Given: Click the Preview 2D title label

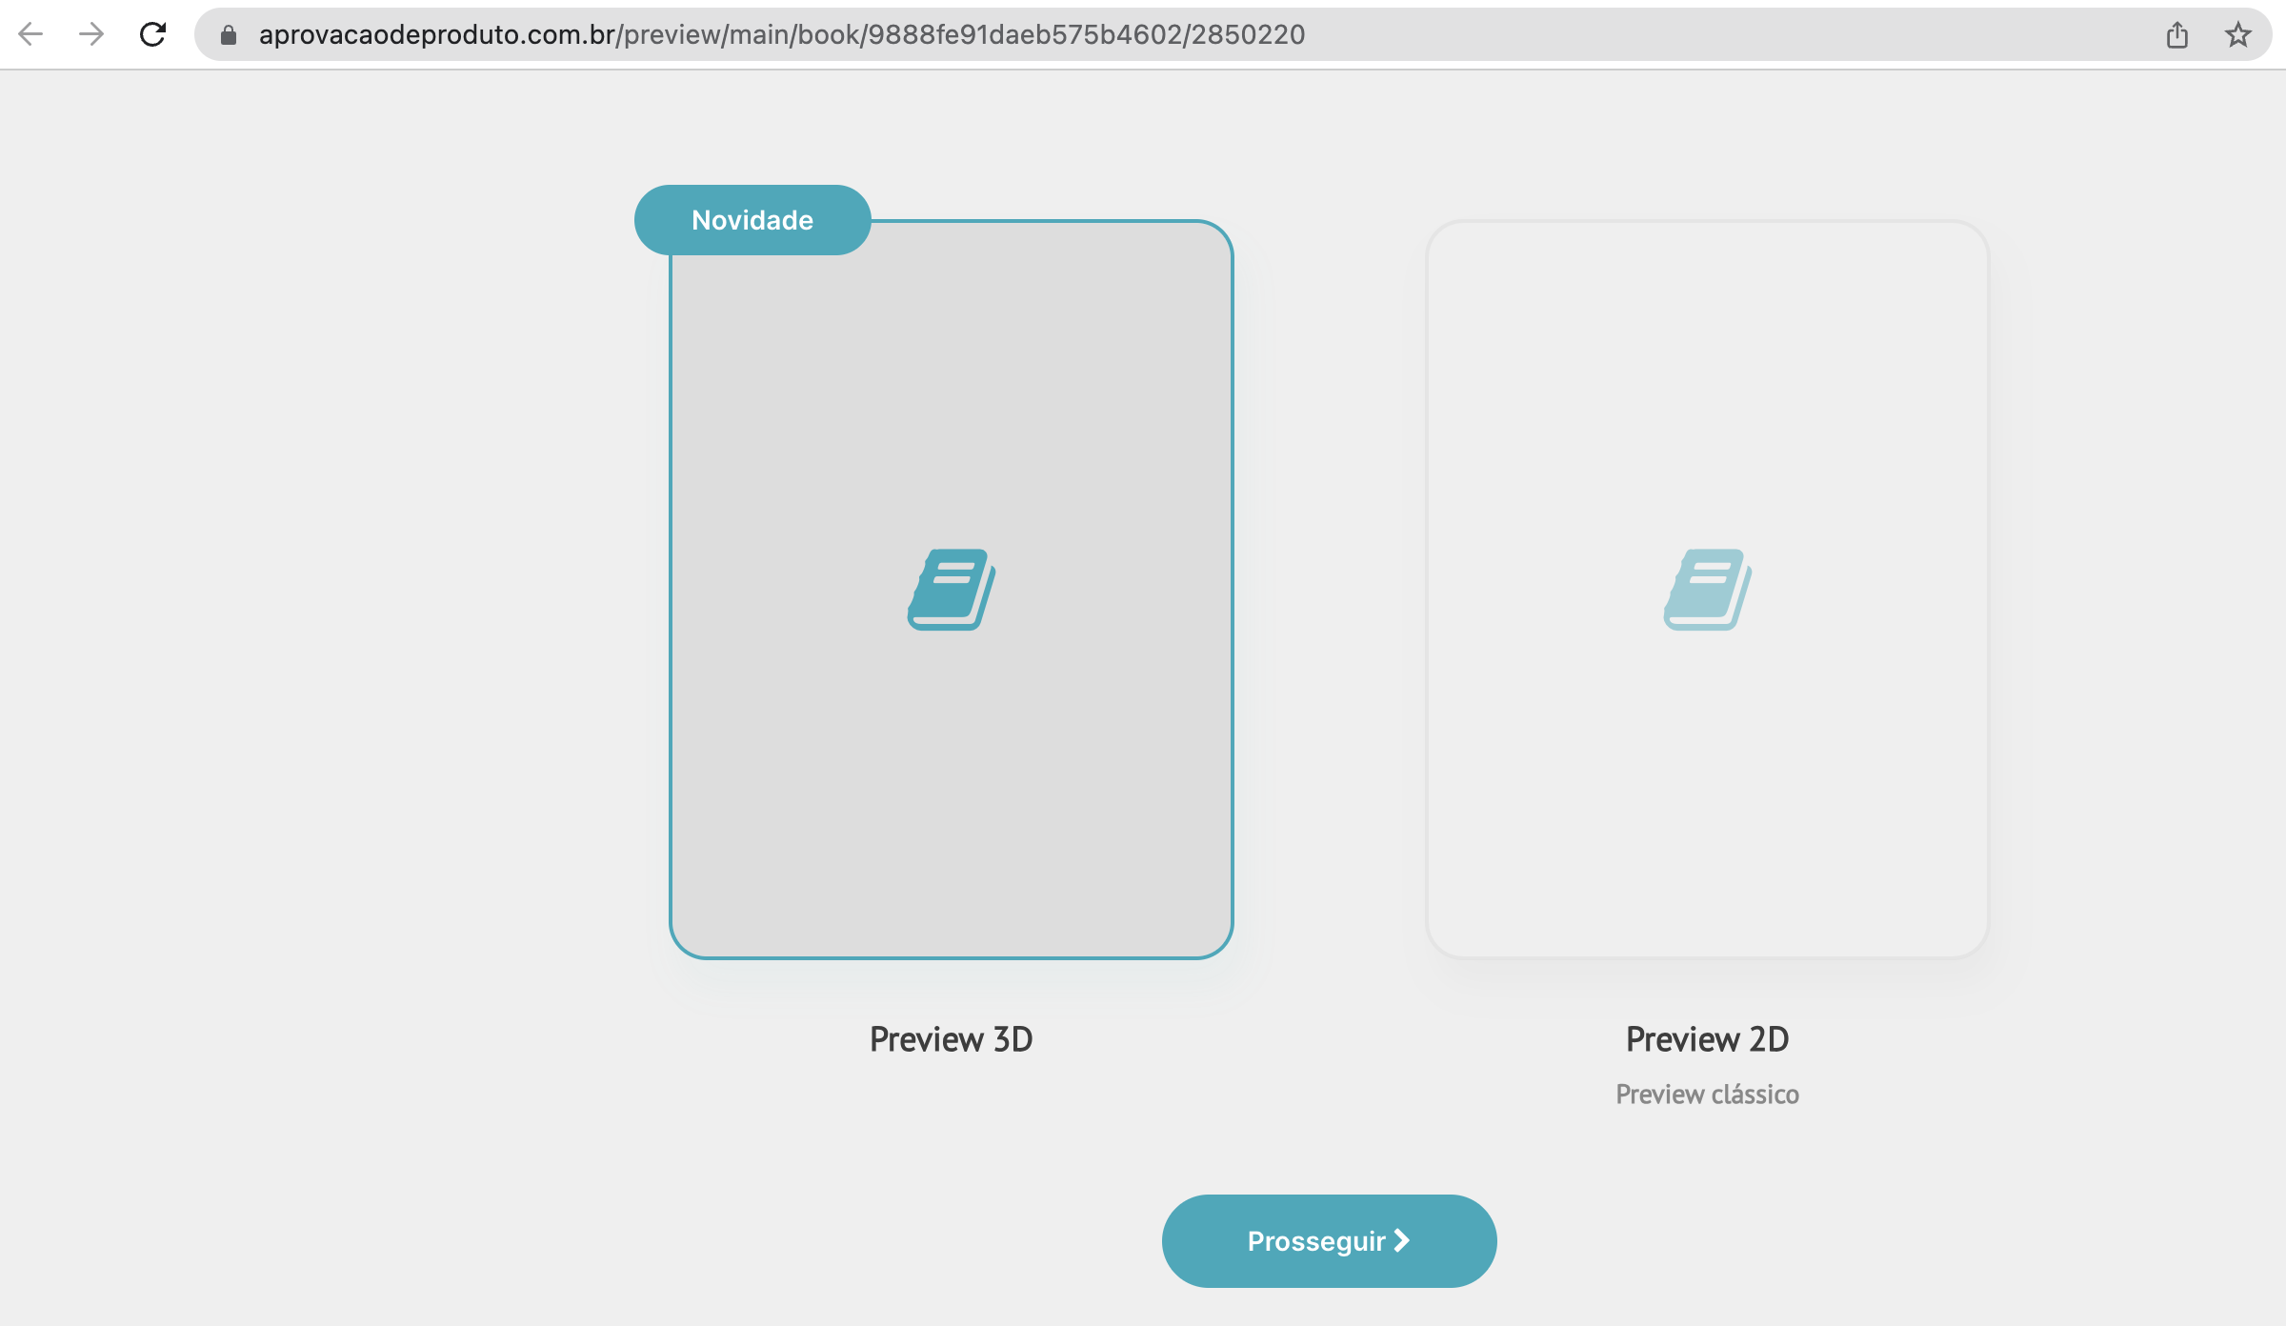Looking at the screenshot, I should tap(1707, 1039).
